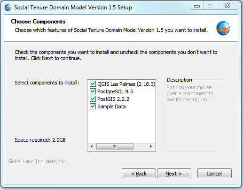
Task: Click the STDM globe icon in title bar
Action: [x=8, y=8]
